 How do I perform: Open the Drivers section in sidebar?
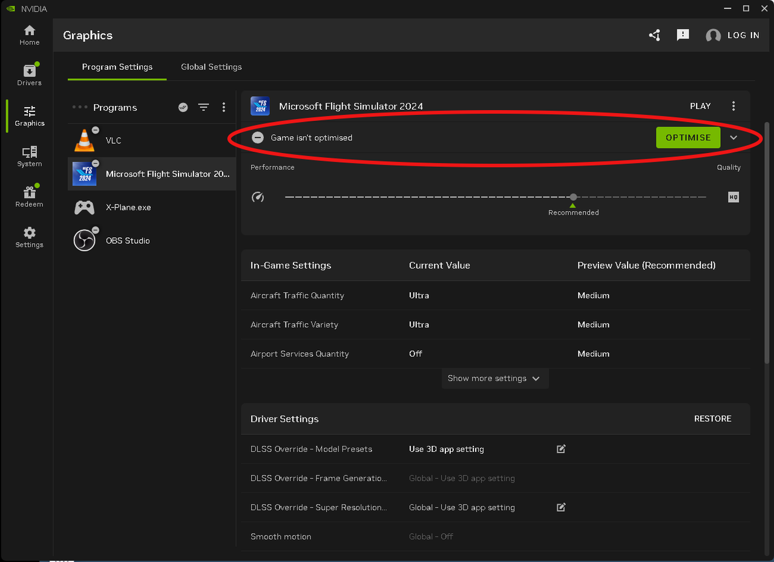[29, 75]
